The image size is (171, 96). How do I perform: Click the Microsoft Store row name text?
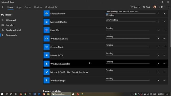click(x=58, y=14)
